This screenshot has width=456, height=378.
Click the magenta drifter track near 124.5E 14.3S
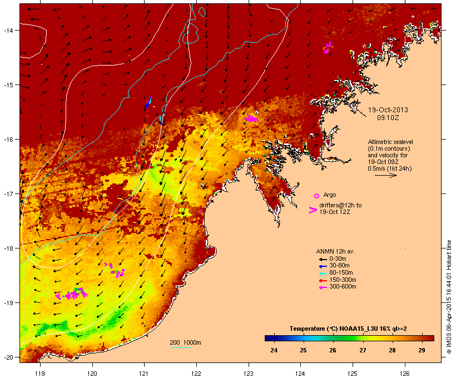pos(328,48)
